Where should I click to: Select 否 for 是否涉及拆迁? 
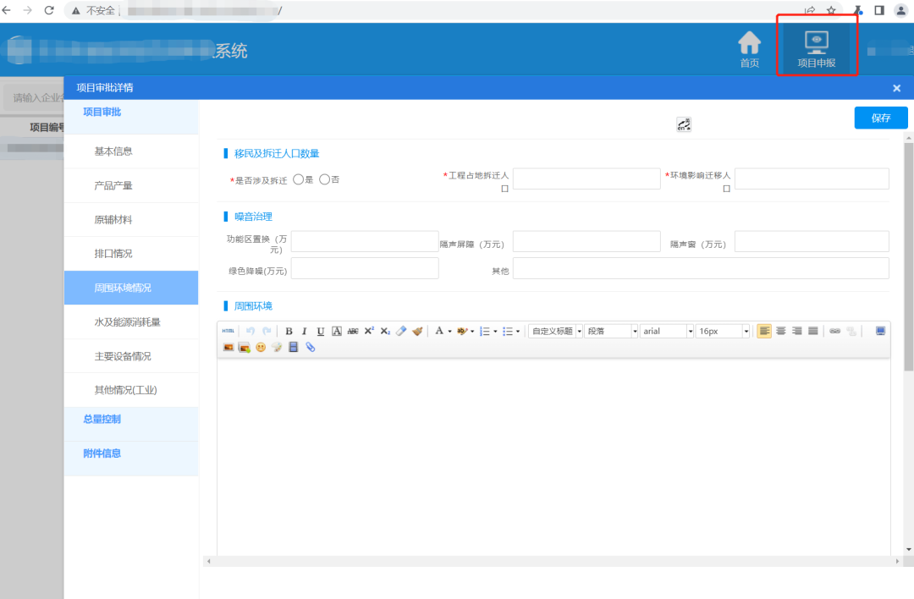325,179
